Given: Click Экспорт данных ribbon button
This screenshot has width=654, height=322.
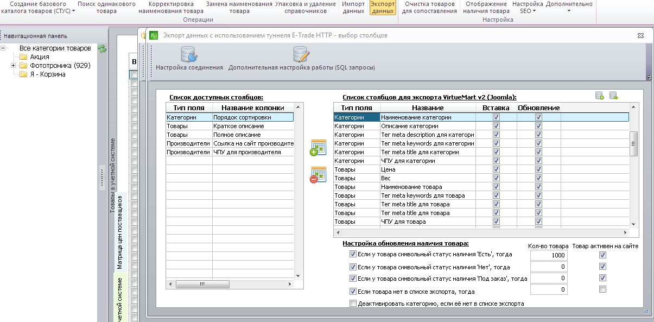Looking at the screenshot, I should coord(383,7).
